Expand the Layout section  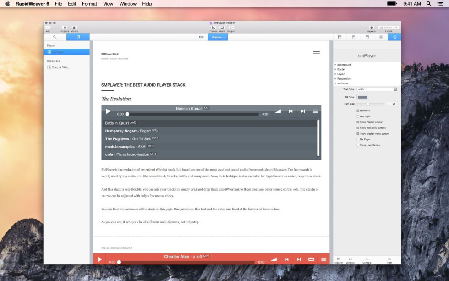coord(335,74)
